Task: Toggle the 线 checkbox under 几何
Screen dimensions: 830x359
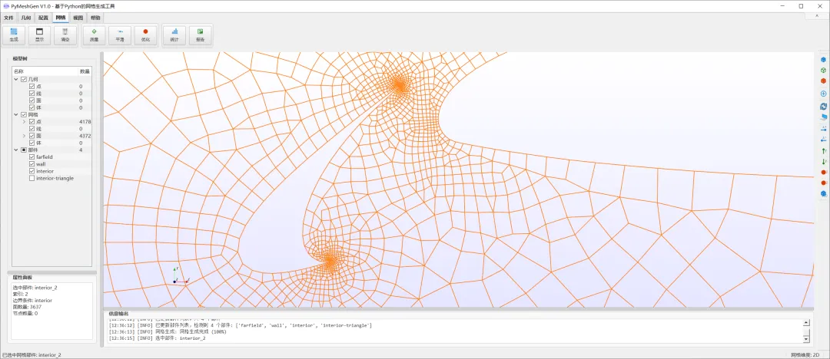Action: 32,93
